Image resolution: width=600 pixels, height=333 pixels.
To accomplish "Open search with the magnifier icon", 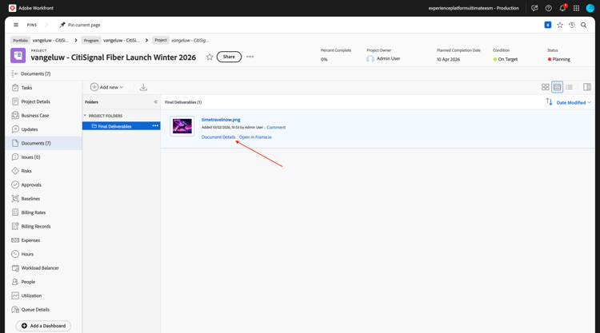I will tap(583, 25).
